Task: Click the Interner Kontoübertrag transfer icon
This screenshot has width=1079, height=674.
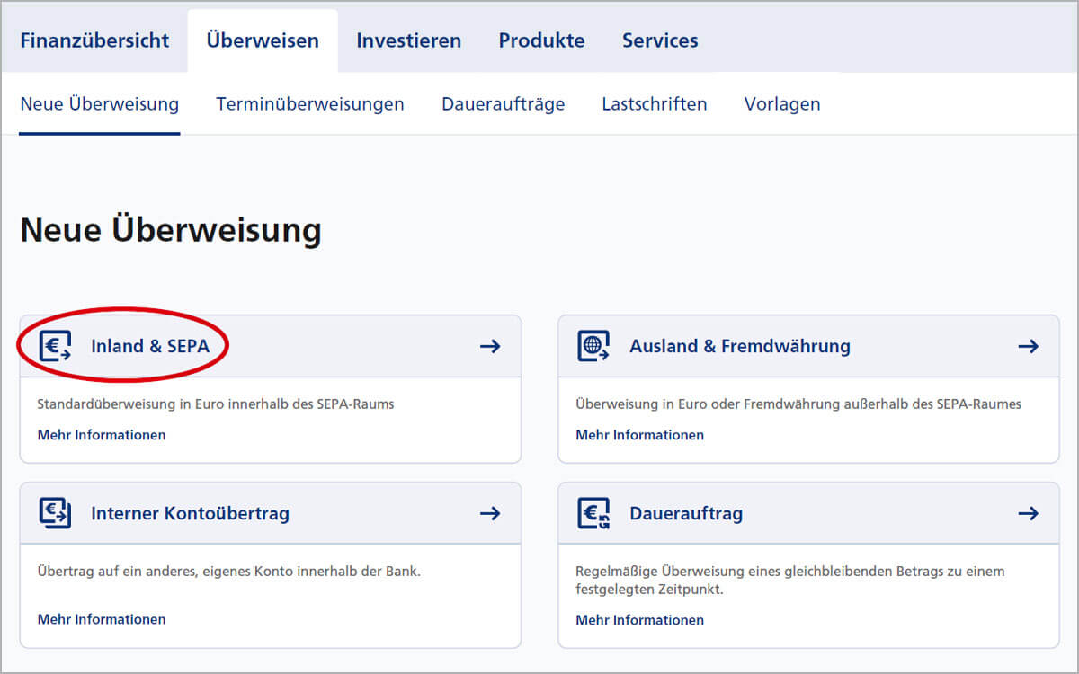Action: 56,513
